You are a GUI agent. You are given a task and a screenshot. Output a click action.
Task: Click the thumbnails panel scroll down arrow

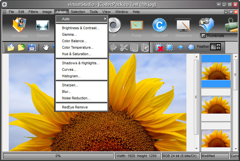point(235,149)
